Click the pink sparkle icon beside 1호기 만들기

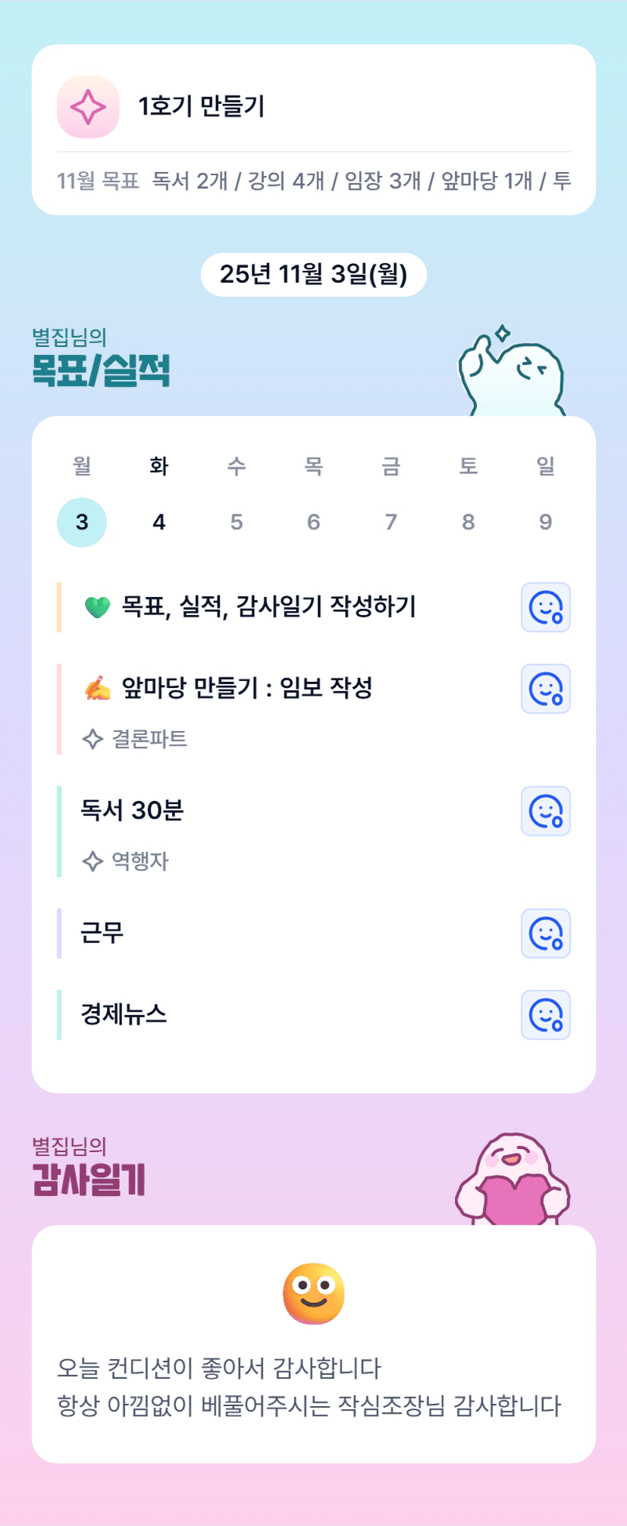tap(88, 107)
